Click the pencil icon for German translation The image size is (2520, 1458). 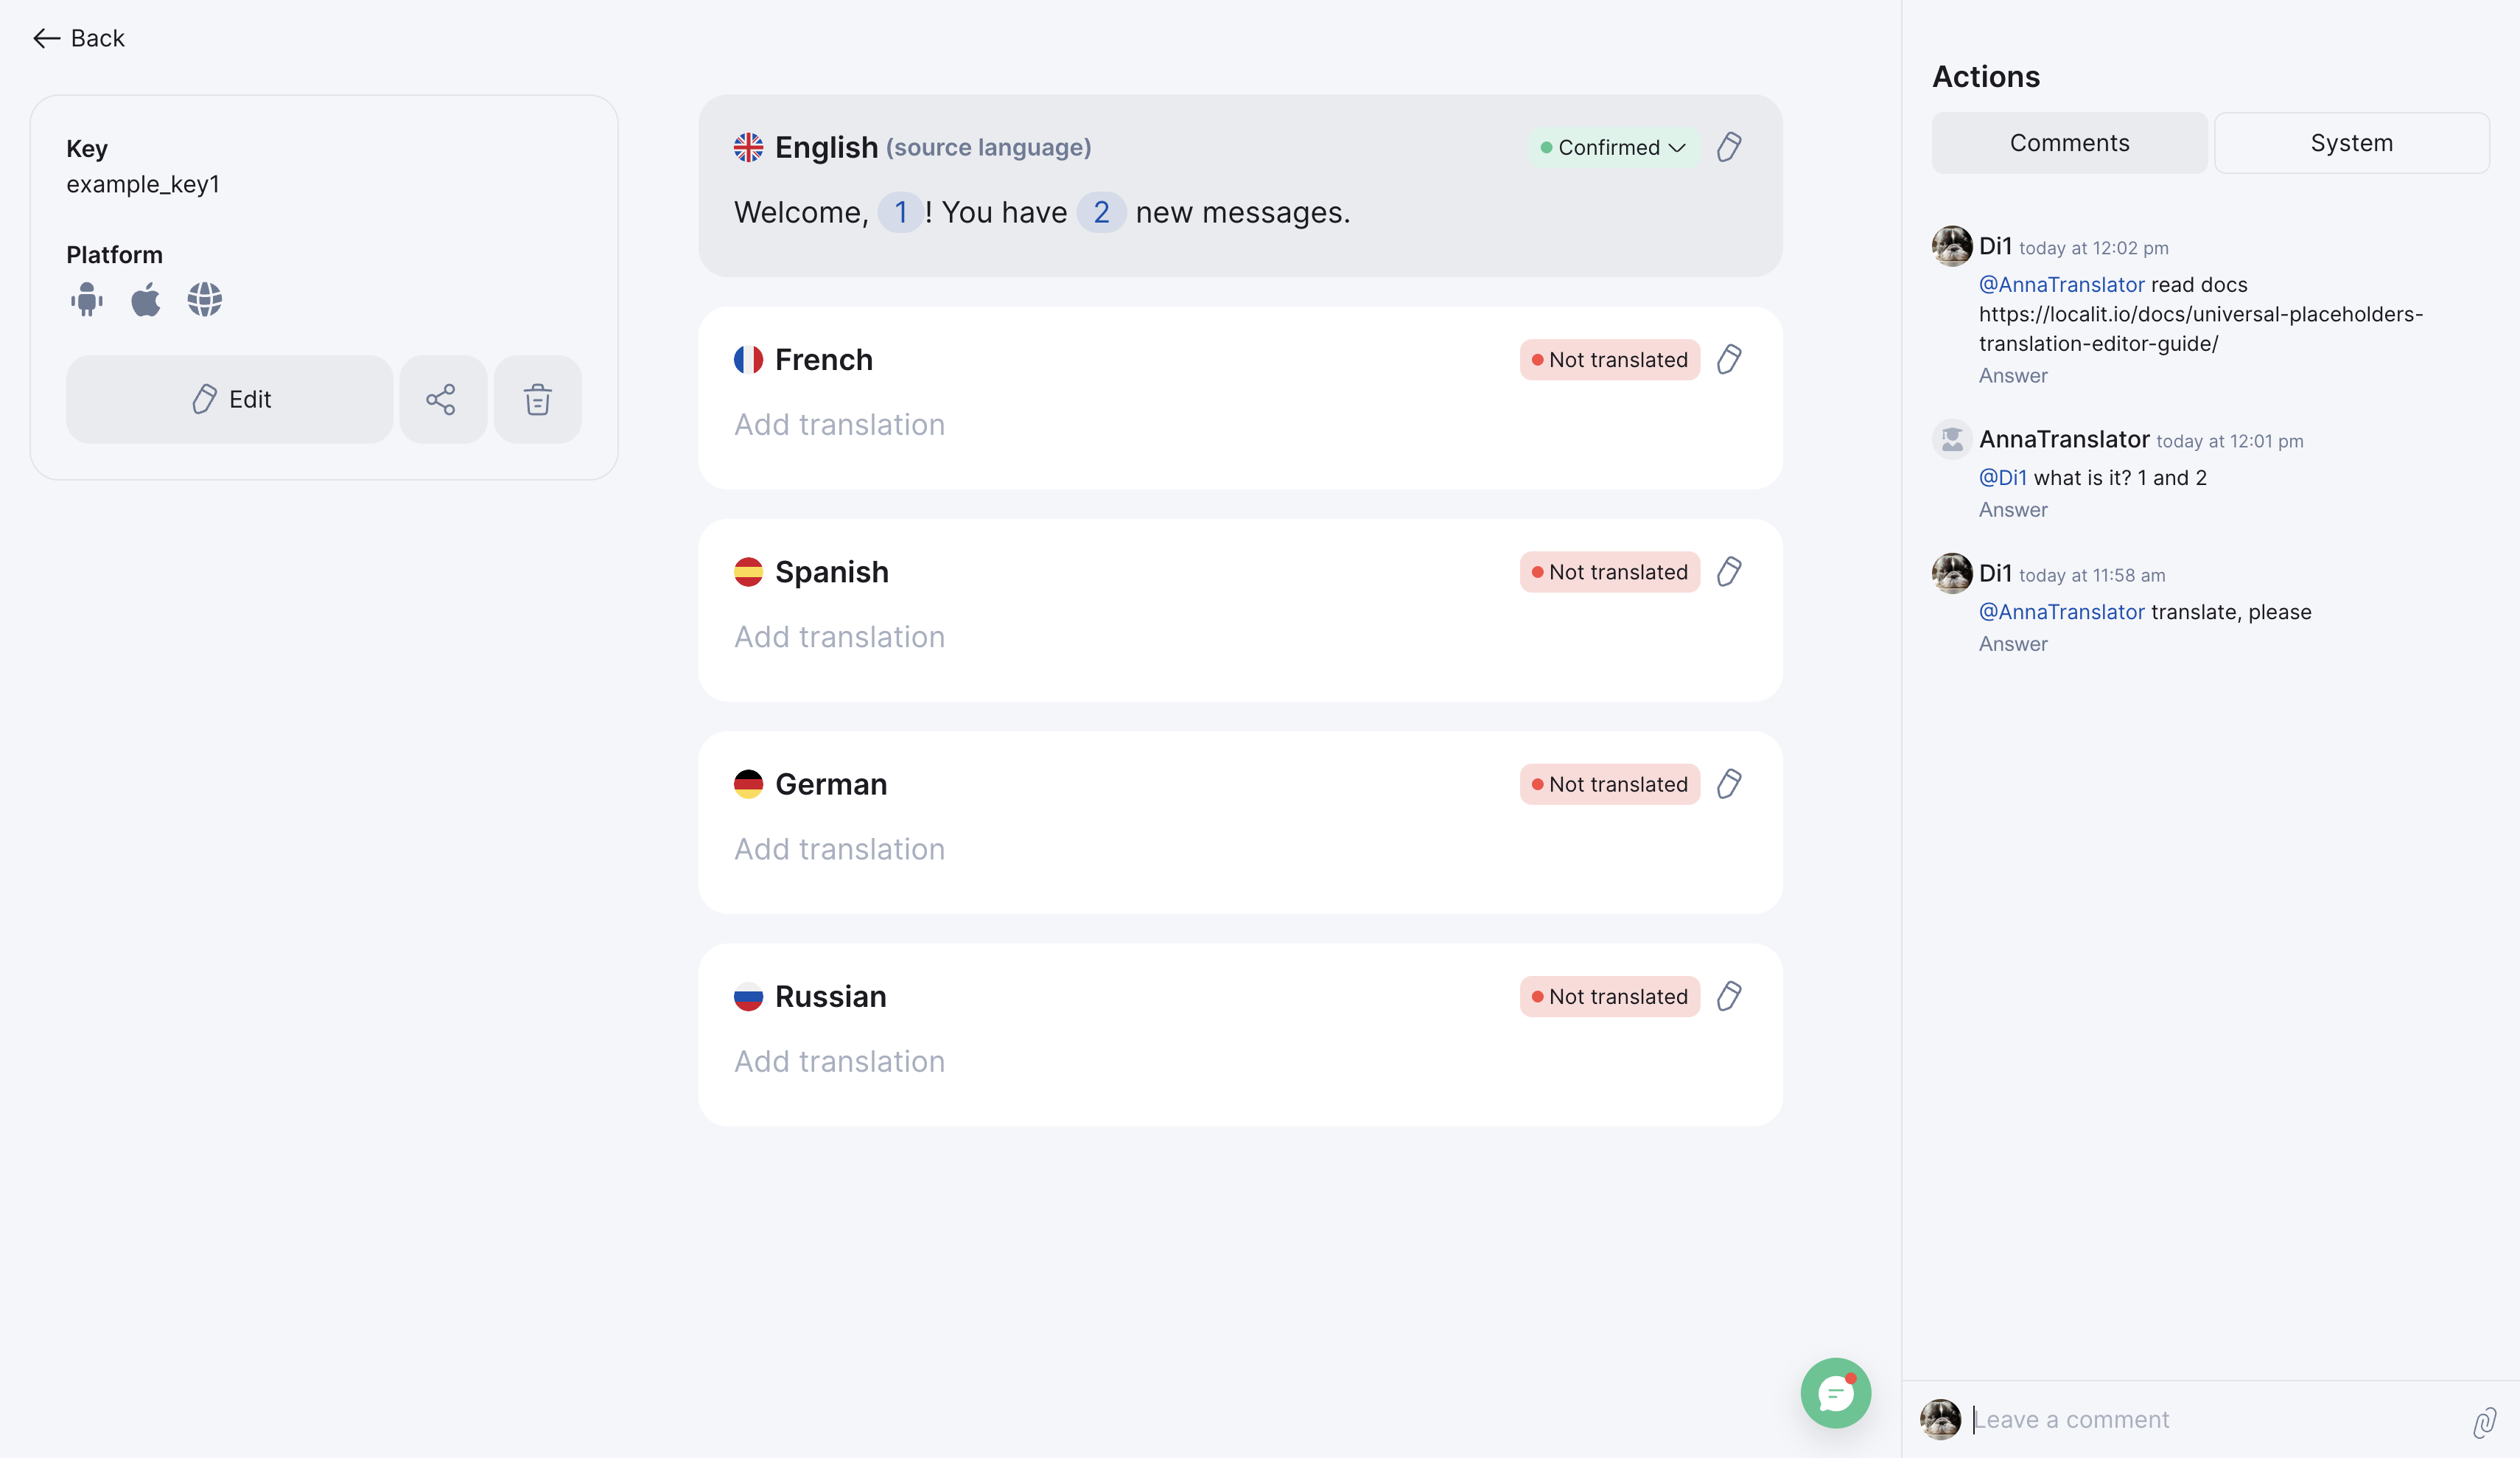point(1729,784)
